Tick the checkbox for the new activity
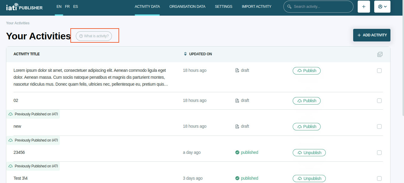The height and width of the screenshot is (183, 404). pos(379,127)
